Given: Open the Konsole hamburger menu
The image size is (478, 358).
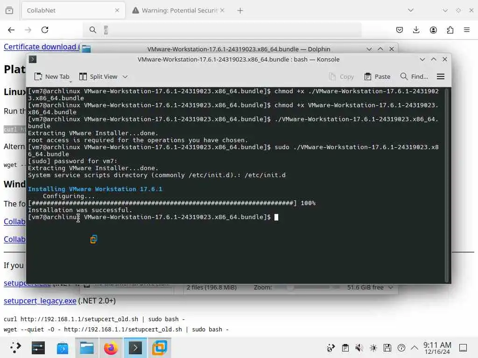Looking at the screenshot, I should 441,77.
